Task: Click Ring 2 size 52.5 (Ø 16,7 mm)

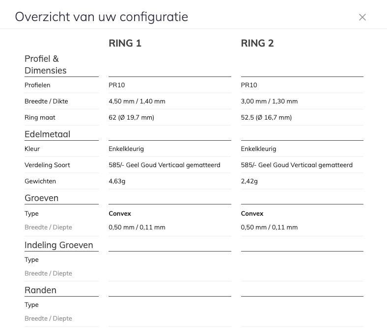Action: click(x=266, y=118)
